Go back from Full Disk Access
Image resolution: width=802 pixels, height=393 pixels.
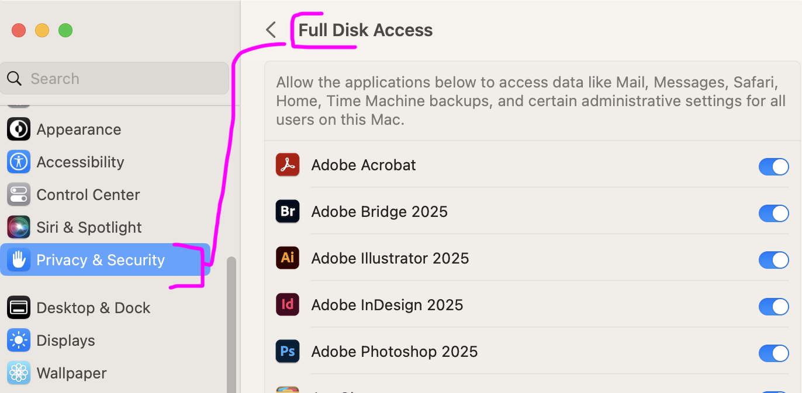[x=271, y=30]
